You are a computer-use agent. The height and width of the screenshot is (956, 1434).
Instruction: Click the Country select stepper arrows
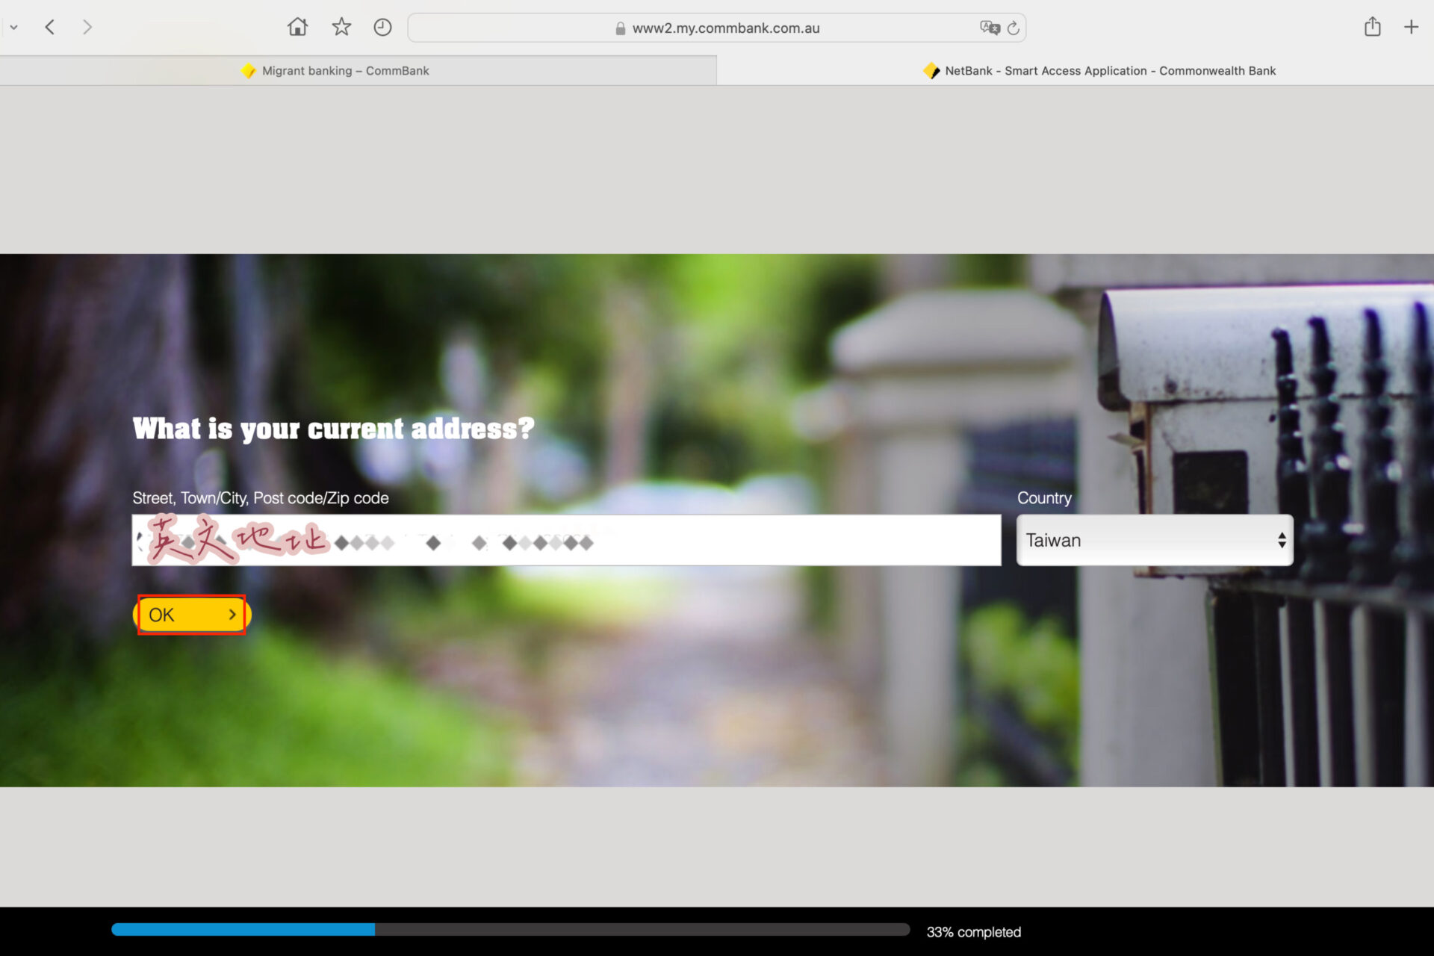pyautogui.click(x=1282, y=540)
